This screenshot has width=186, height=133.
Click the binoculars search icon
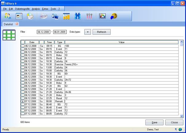point(78,16)
